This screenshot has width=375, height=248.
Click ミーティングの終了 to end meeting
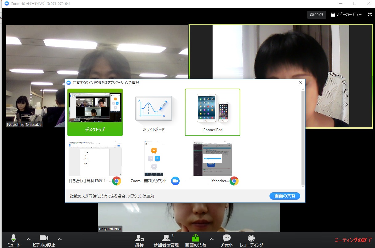coord(353,240)
